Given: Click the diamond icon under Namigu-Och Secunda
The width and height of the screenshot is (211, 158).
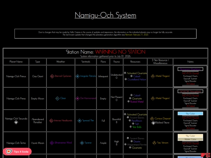Looking at the screenshot, I should pyautogui.click(x=16, y=122).
